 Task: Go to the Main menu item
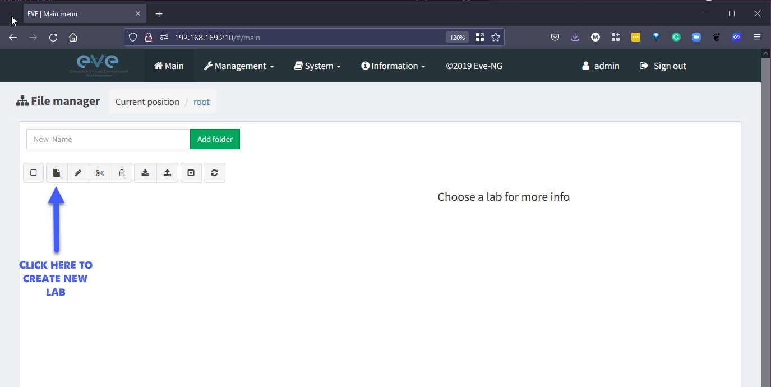click(169, 66)
